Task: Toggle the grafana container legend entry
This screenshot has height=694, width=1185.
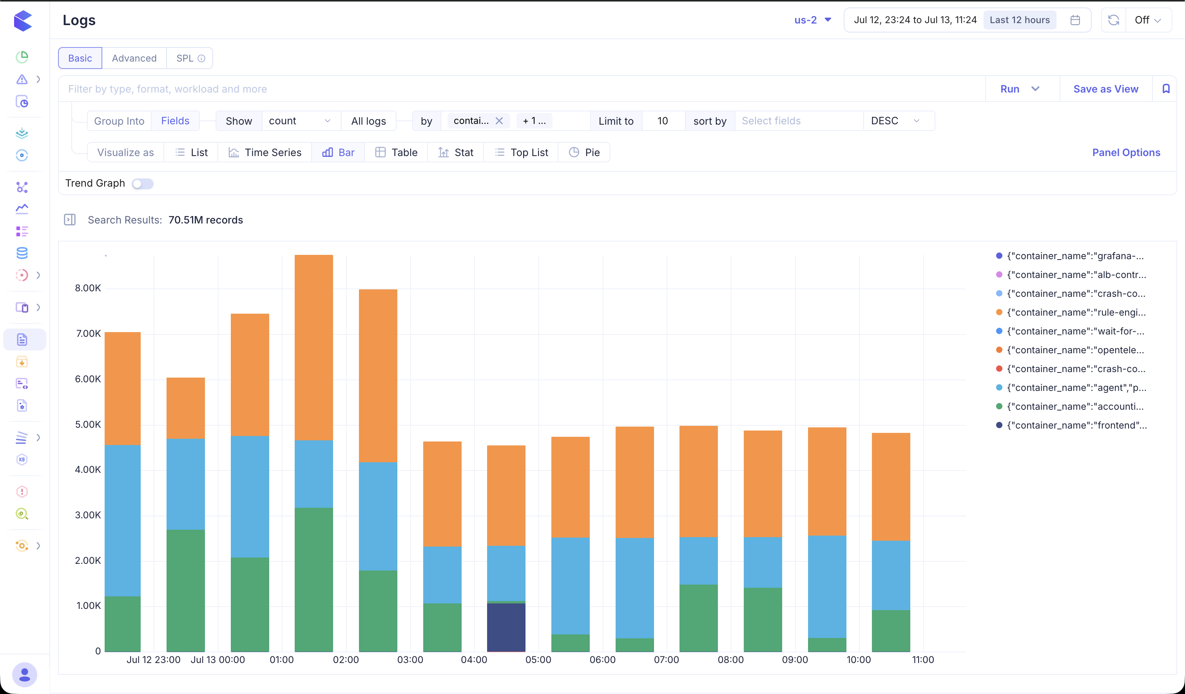Action: 1070,256
